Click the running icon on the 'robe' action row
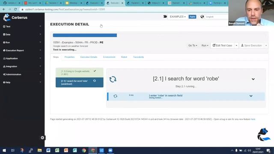This screenshot has width=274, height=154. pyautogui.click(x=115, y=96)
